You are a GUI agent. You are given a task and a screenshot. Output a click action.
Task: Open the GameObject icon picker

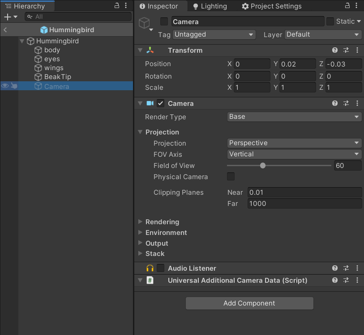[146, 24]
